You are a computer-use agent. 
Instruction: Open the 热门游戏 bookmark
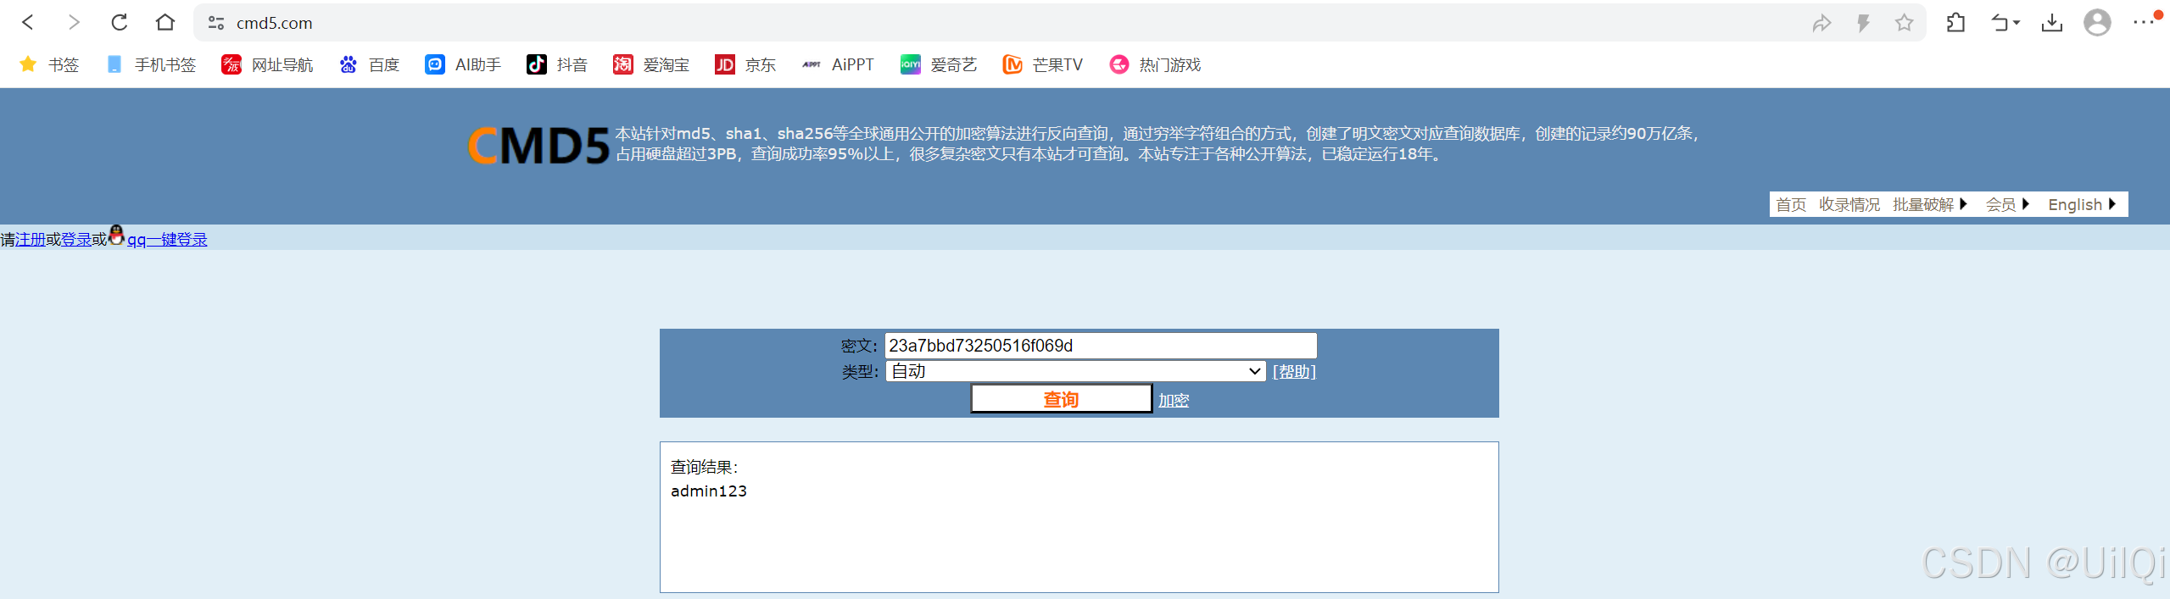tap(1155, 64)
